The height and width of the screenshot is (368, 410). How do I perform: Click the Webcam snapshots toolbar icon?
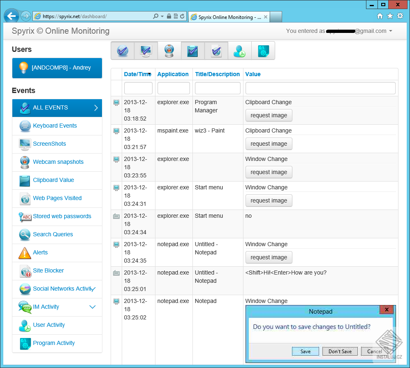coord(169,50)
